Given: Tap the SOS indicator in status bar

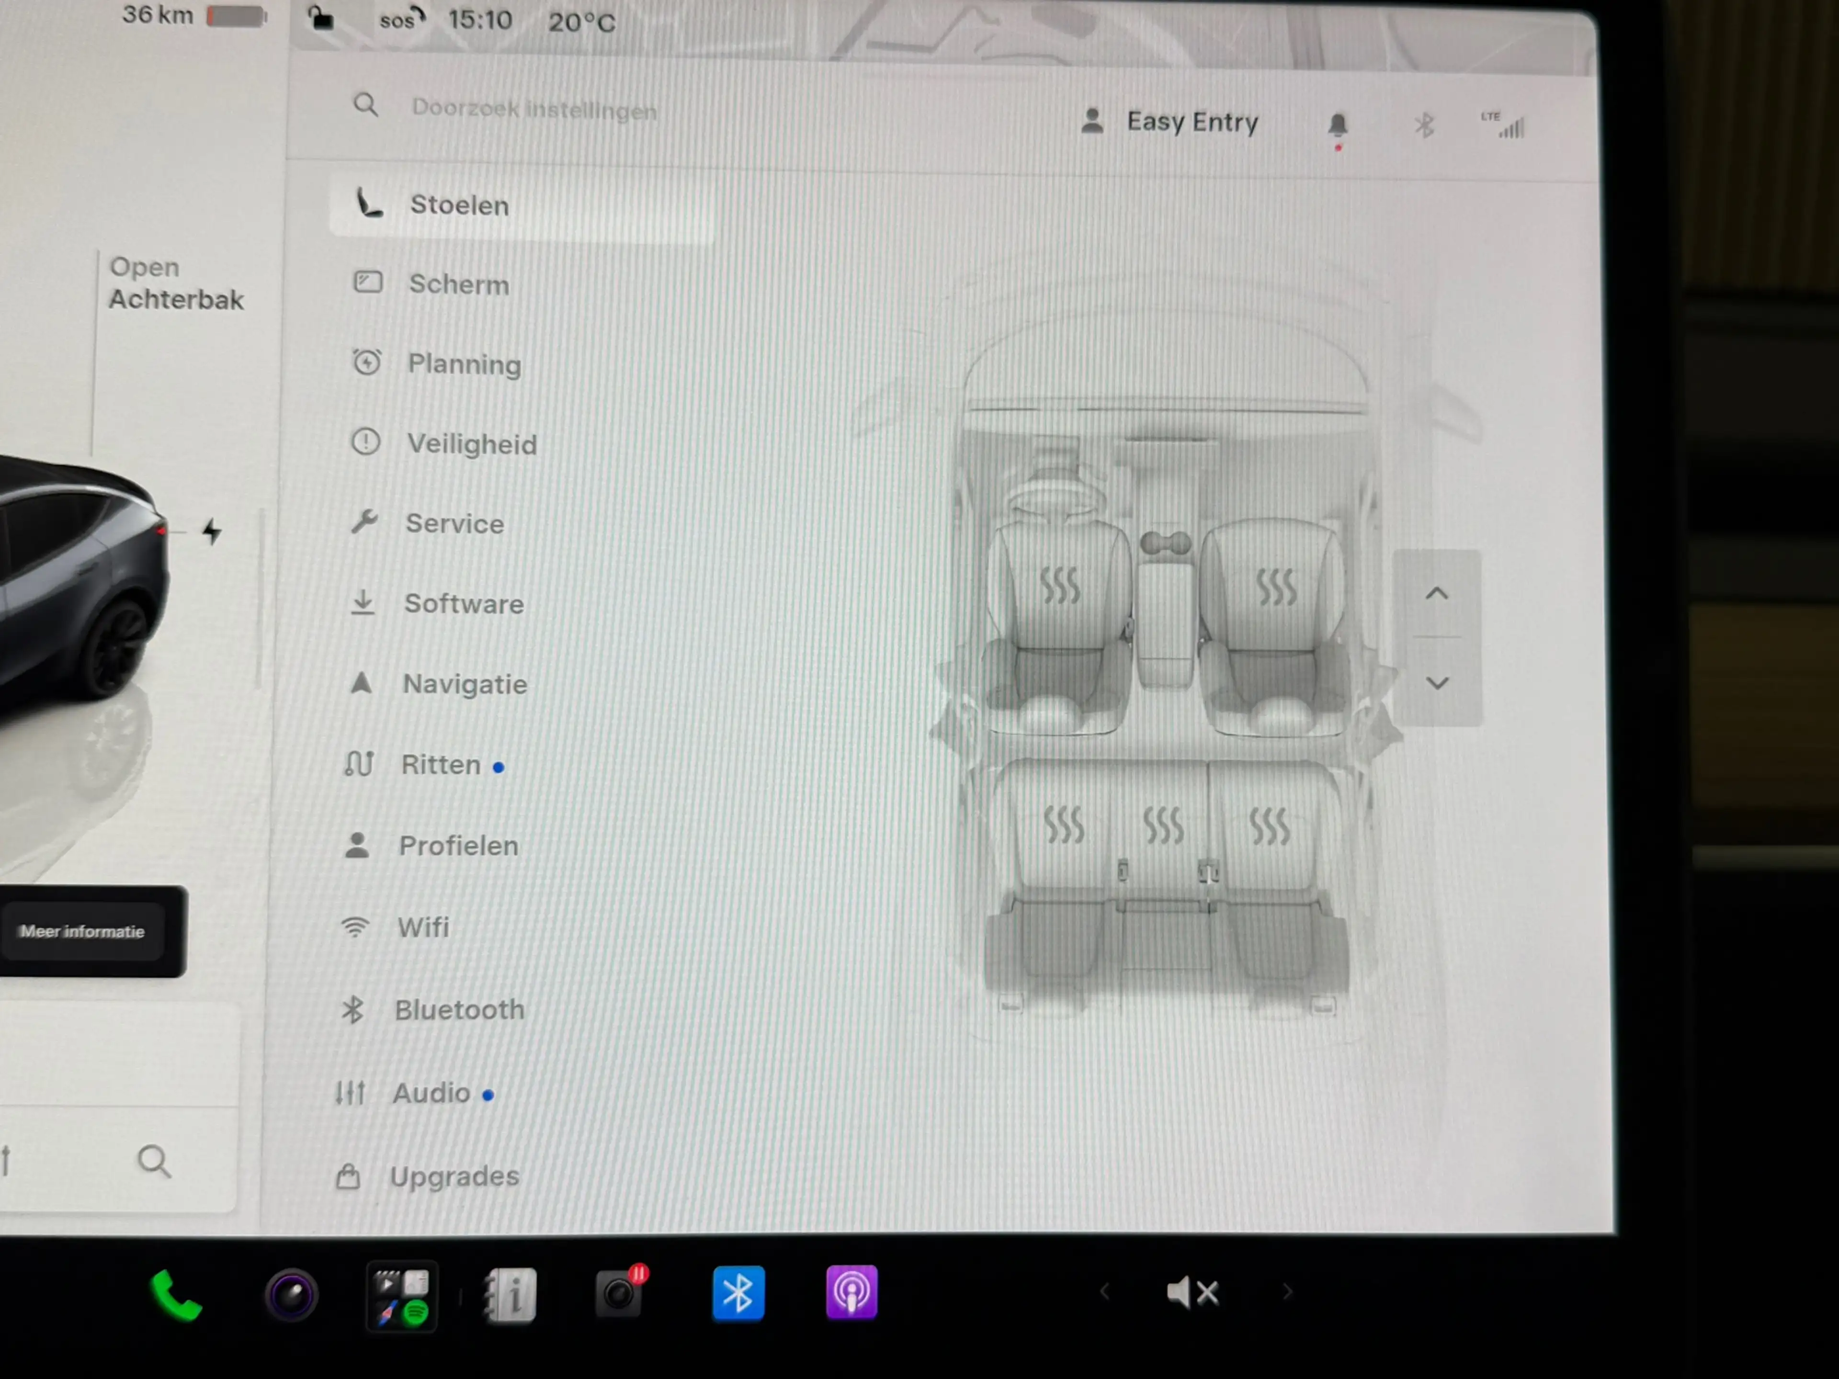Looking at the screenshot, I should pos(401,19).
